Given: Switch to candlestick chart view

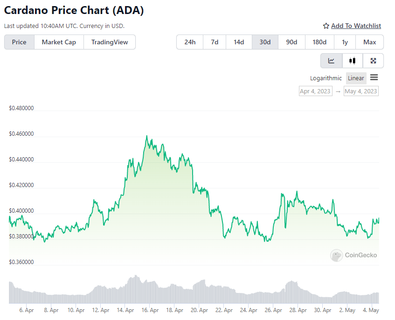Looking at the screenshot, I should [x=353, y=61].
